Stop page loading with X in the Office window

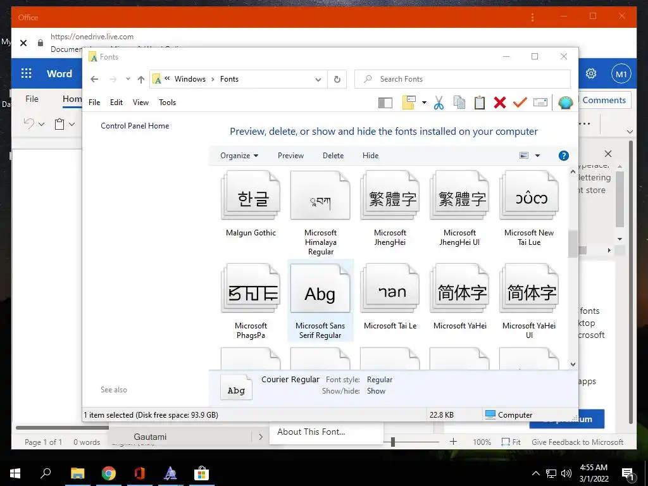[23, 42]
